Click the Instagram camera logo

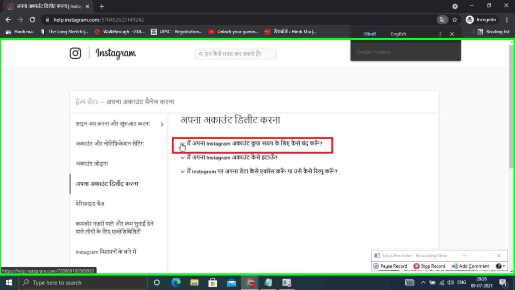click(x=75, y=53)
